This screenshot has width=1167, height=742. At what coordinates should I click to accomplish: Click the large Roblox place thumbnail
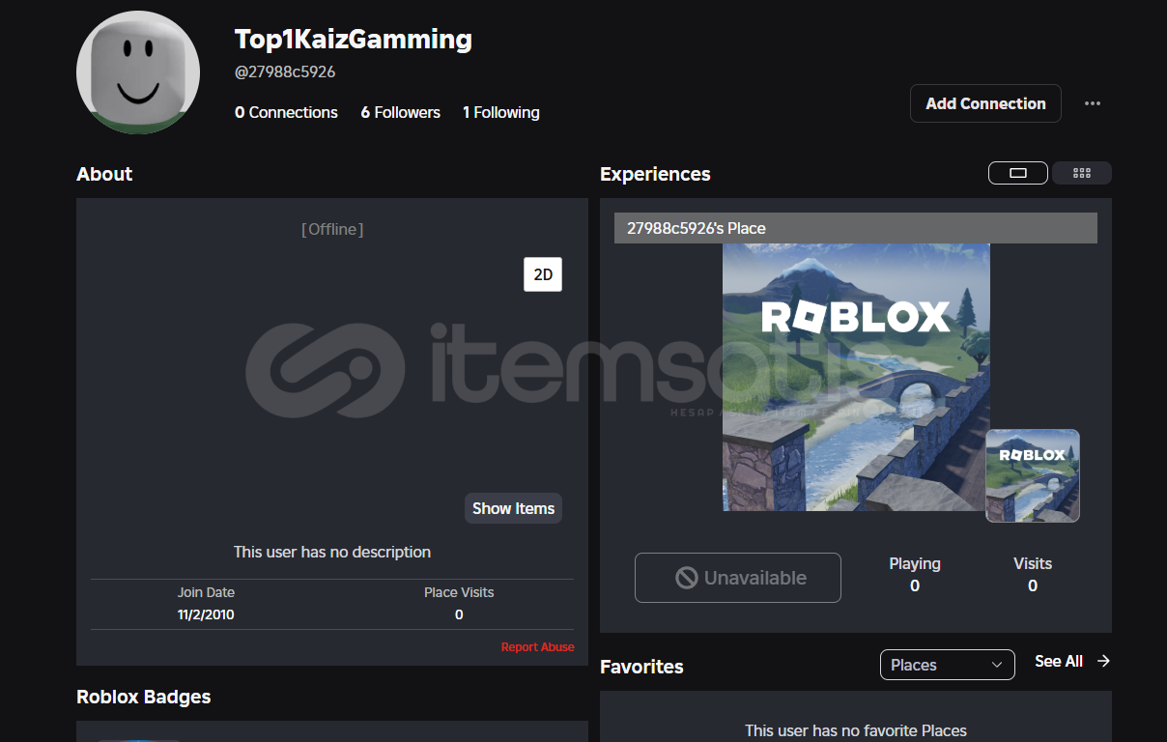[856, 377]
